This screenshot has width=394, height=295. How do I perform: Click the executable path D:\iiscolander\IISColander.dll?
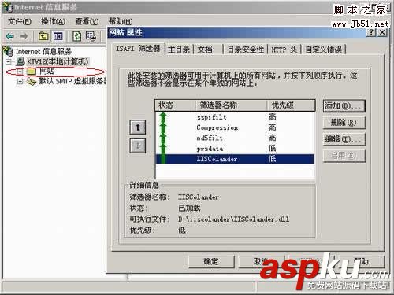[x=234, y=219]
